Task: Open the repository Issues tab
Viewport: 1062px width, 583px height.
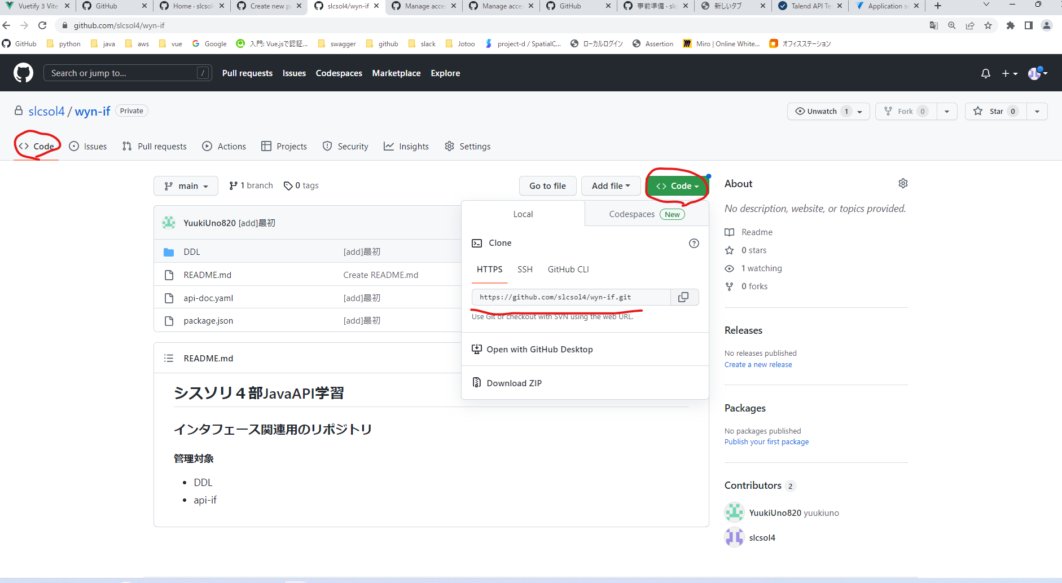Action: click(x=88, y=147)
